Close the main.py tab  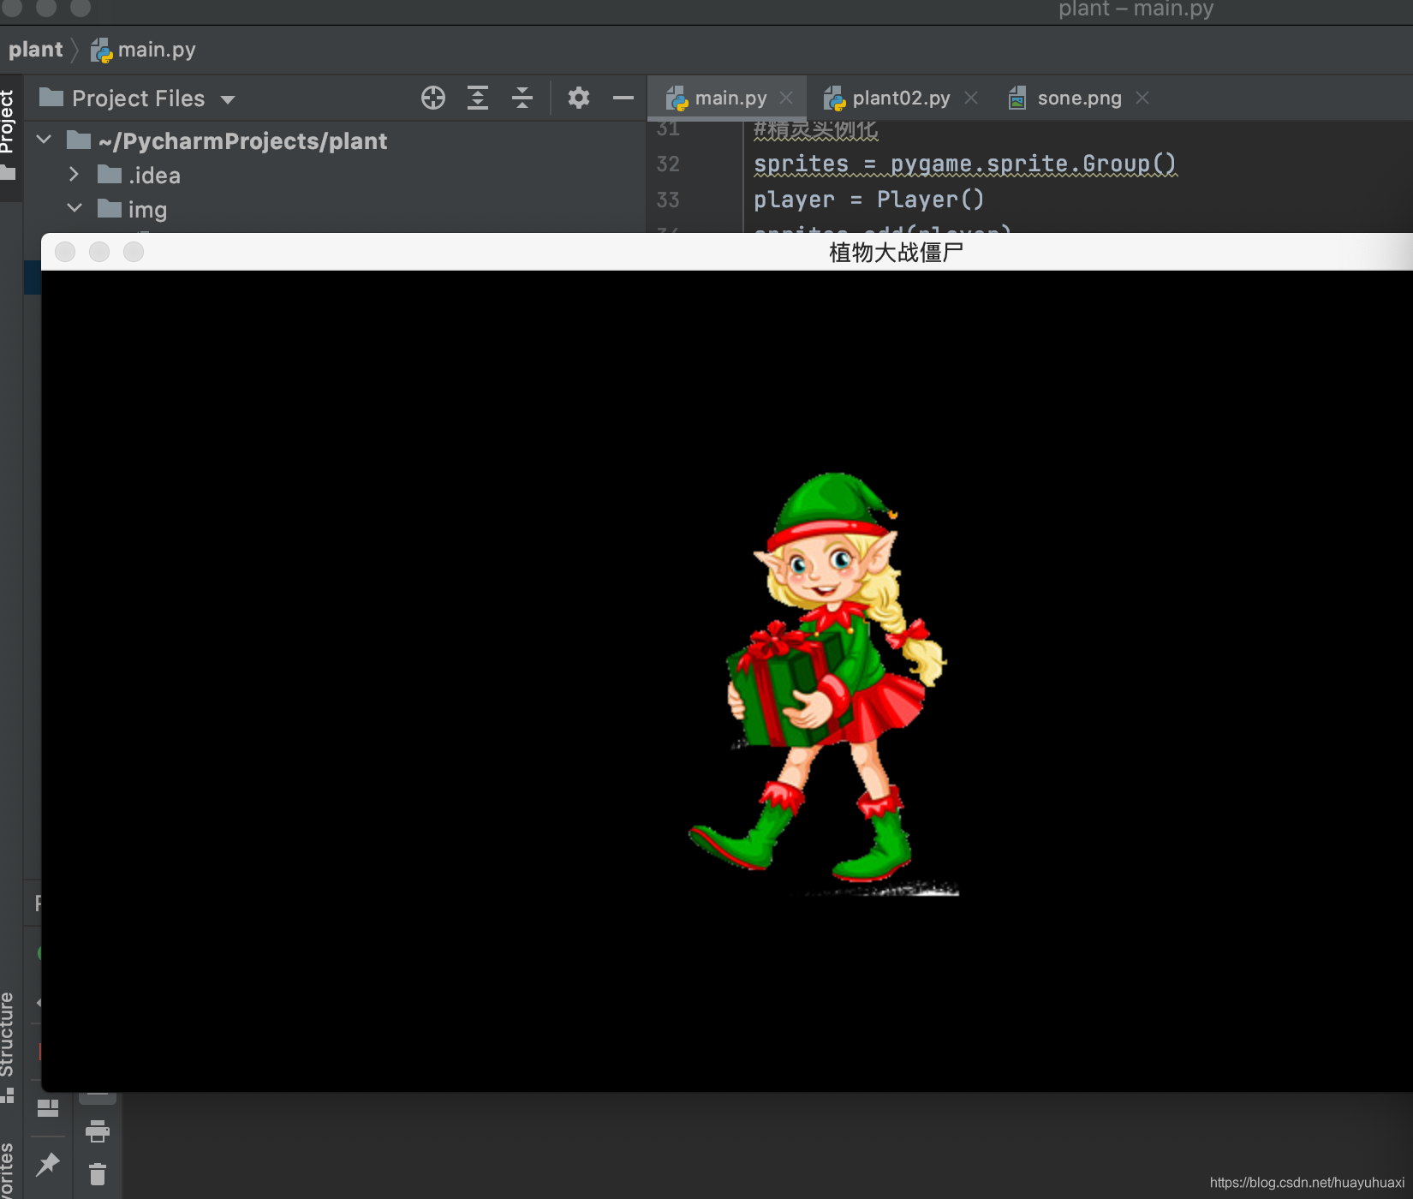click(x=786, y=98)
